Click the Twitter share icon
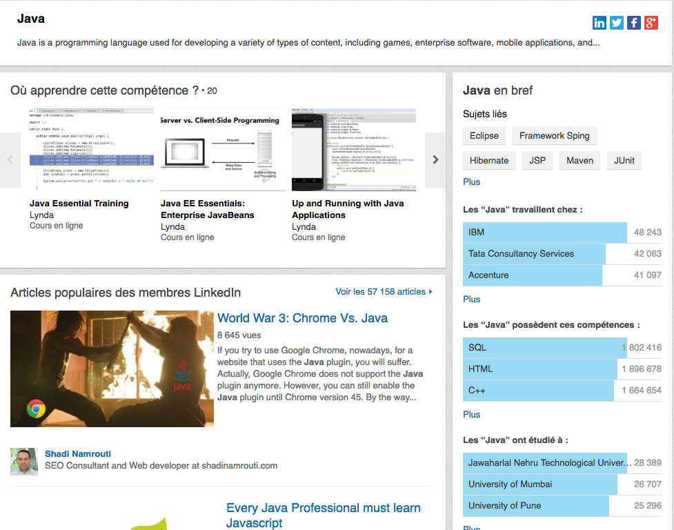Screen dimensions: 674x530 click(617, 23)
